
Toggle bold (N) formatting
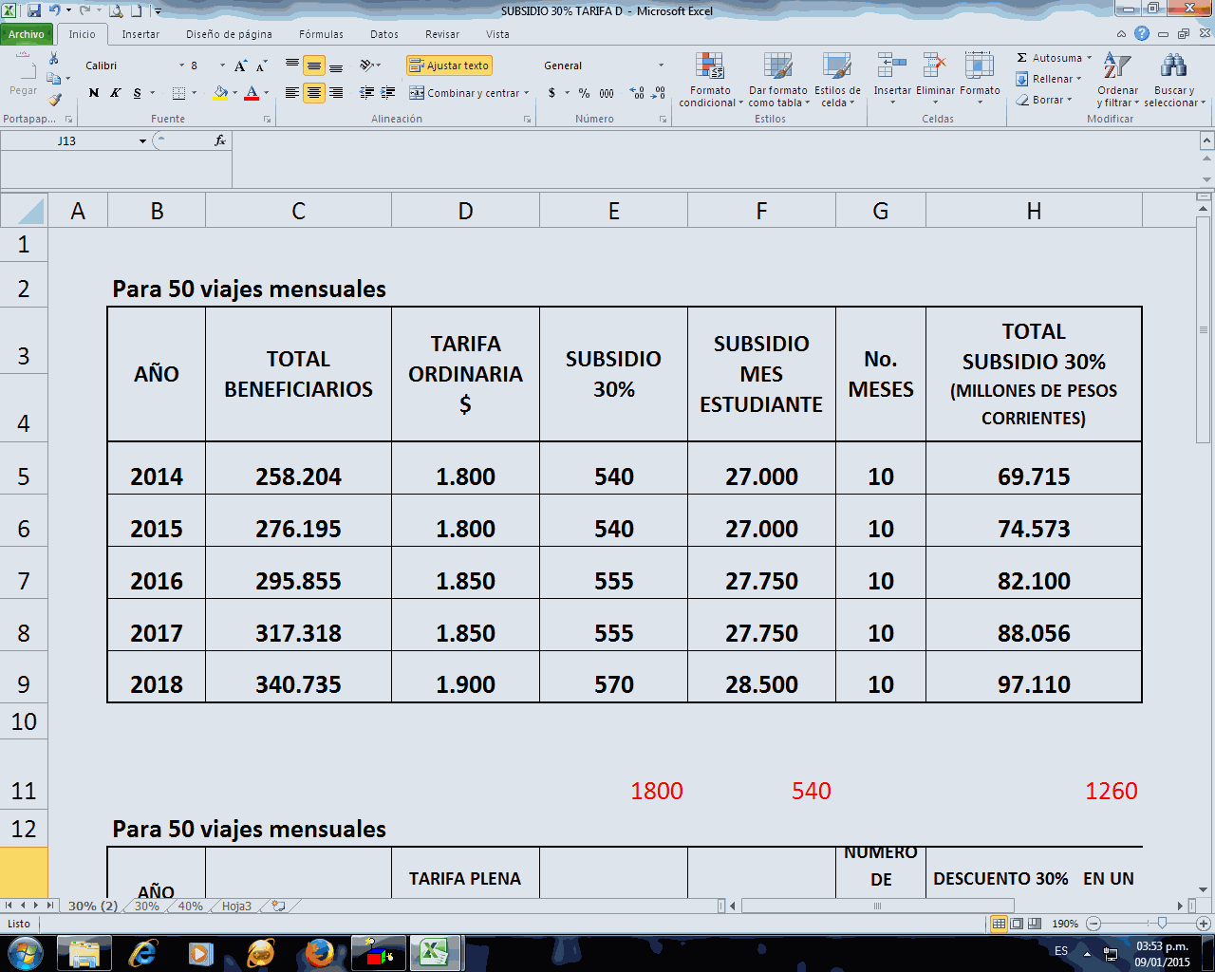pyautogui.click(x=93, y=93)
